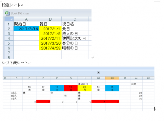Click the date 17 cell in the shift table
The image size is (164, 121).
pos(43,87)
